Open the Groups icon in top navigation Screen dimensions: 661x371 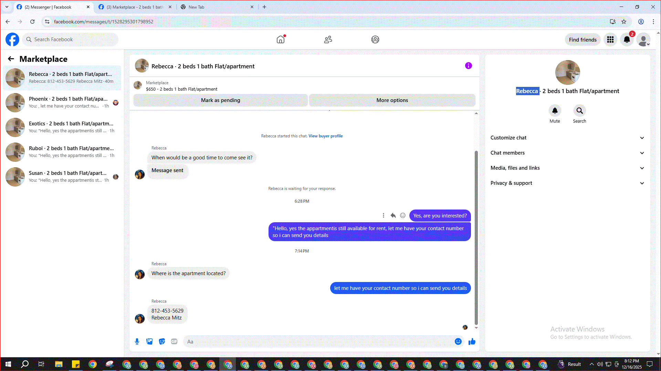[x=375, y=40]
